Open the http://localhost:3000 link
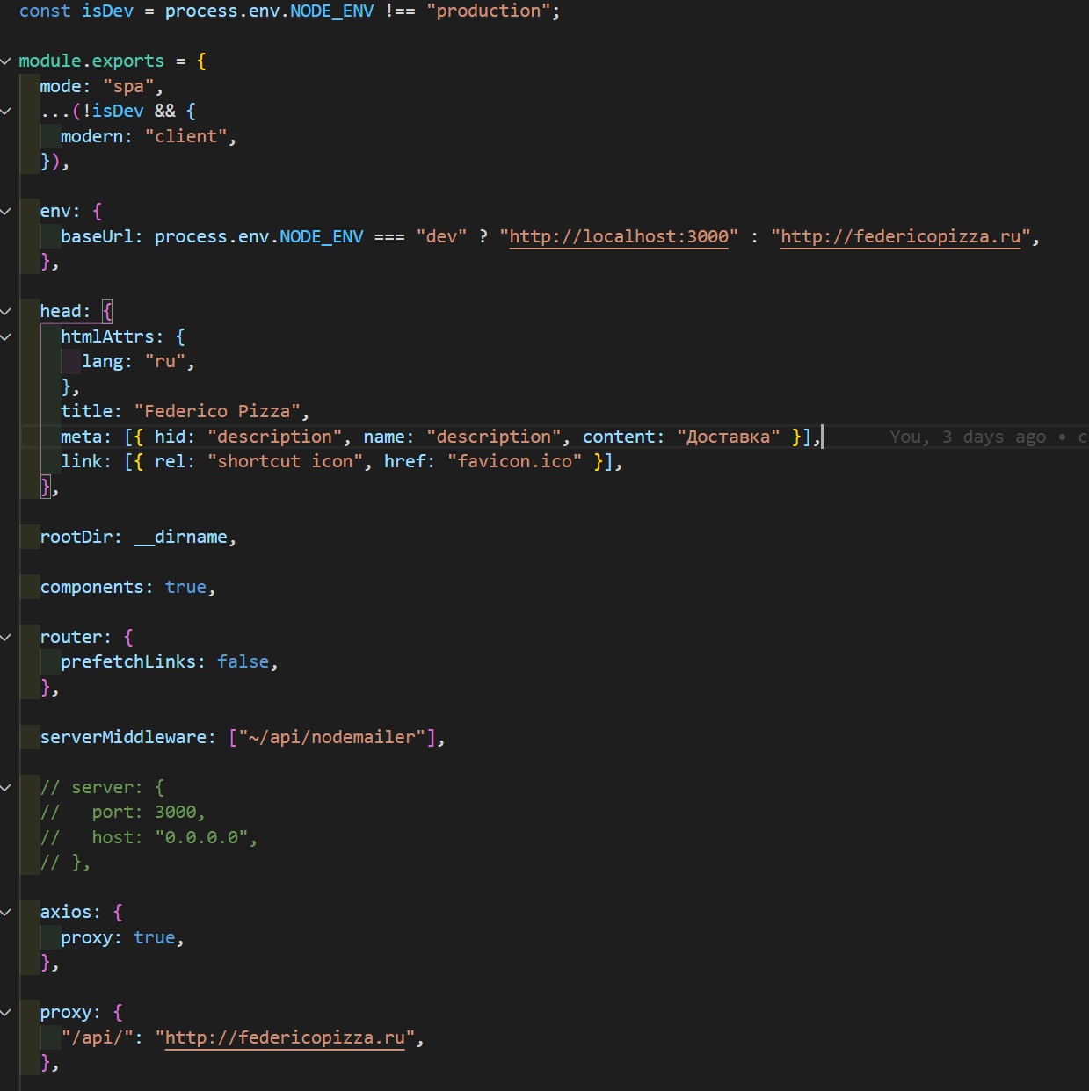This screenshot has height=1091, width=1089. [619, 236]
